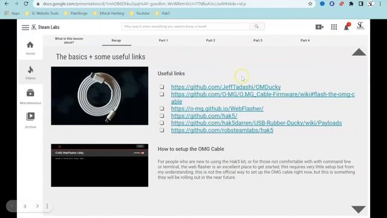Open the apps grid icon
This screenshot has width=387, height=218.
[334, 27]
